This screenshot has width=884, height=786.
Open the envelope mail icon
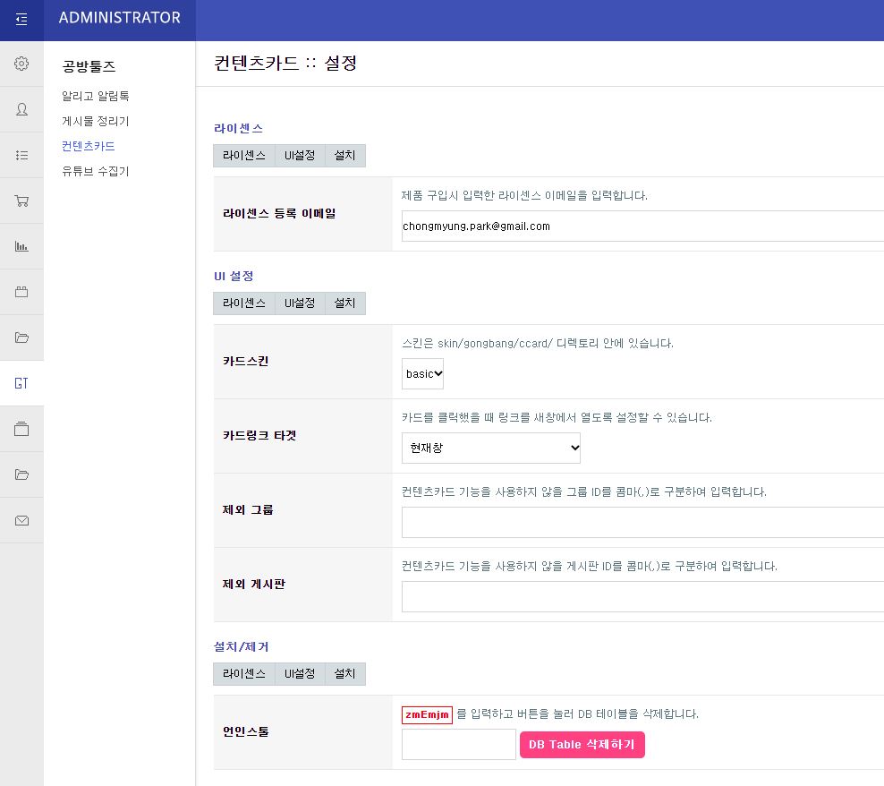21,519
